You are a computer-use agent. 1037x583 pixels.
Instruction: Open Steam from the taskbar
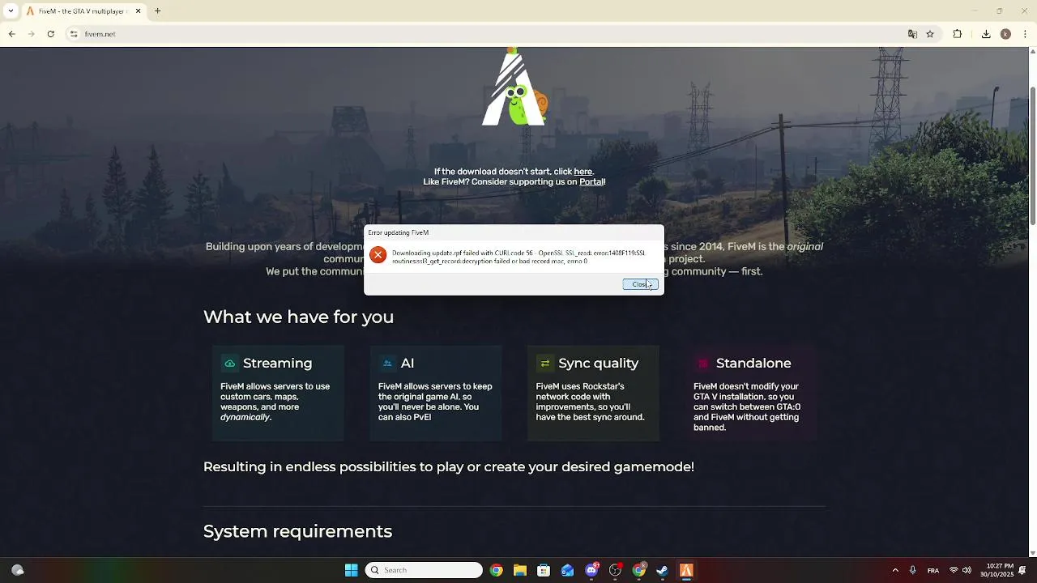(x=662, y=570)
